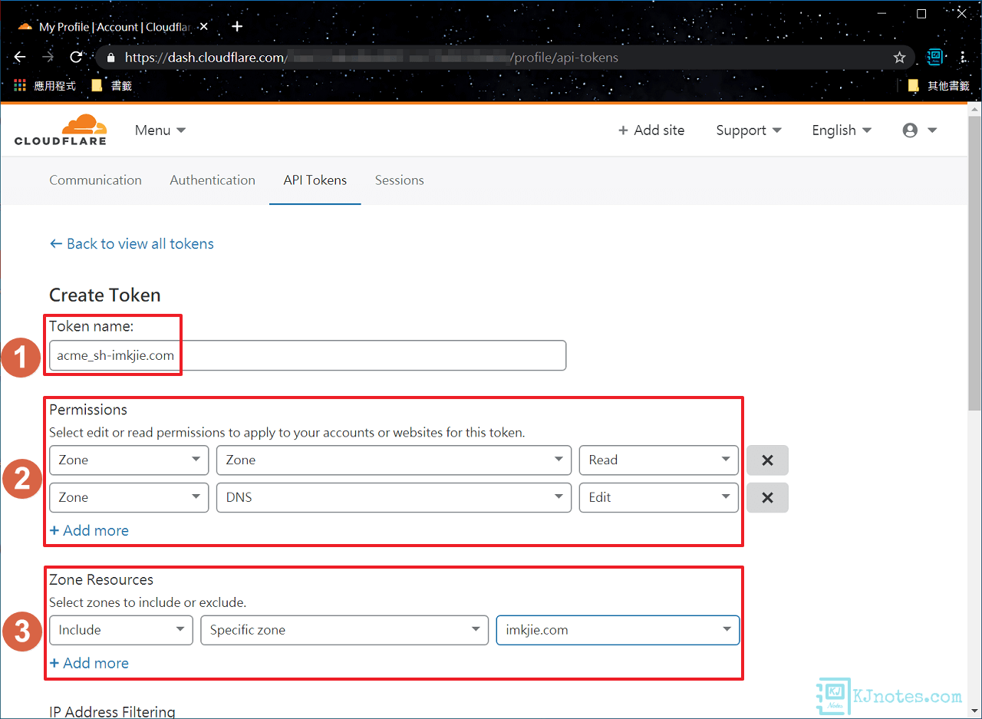The height and width of the screenshot is (719, 982).
Task: Click the Cloudflare logo
Action: coord(61,130)
